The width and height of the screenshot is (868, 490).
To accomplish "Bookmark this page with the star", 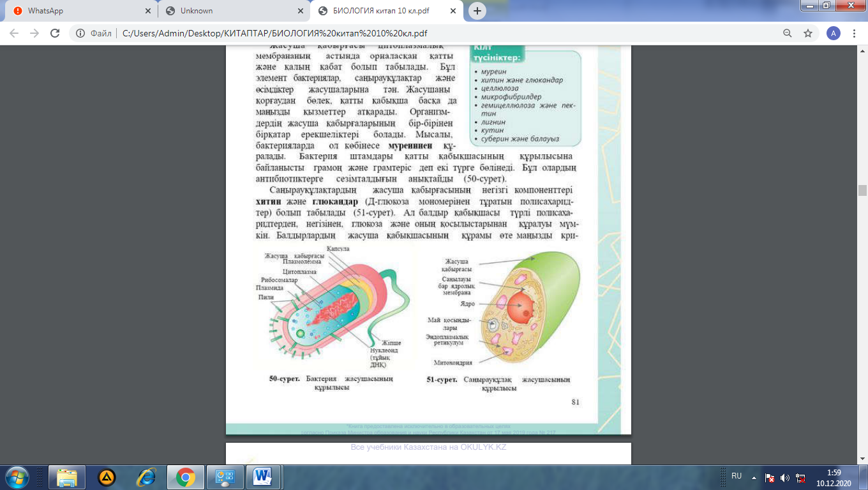I will [x=808, y=33].
